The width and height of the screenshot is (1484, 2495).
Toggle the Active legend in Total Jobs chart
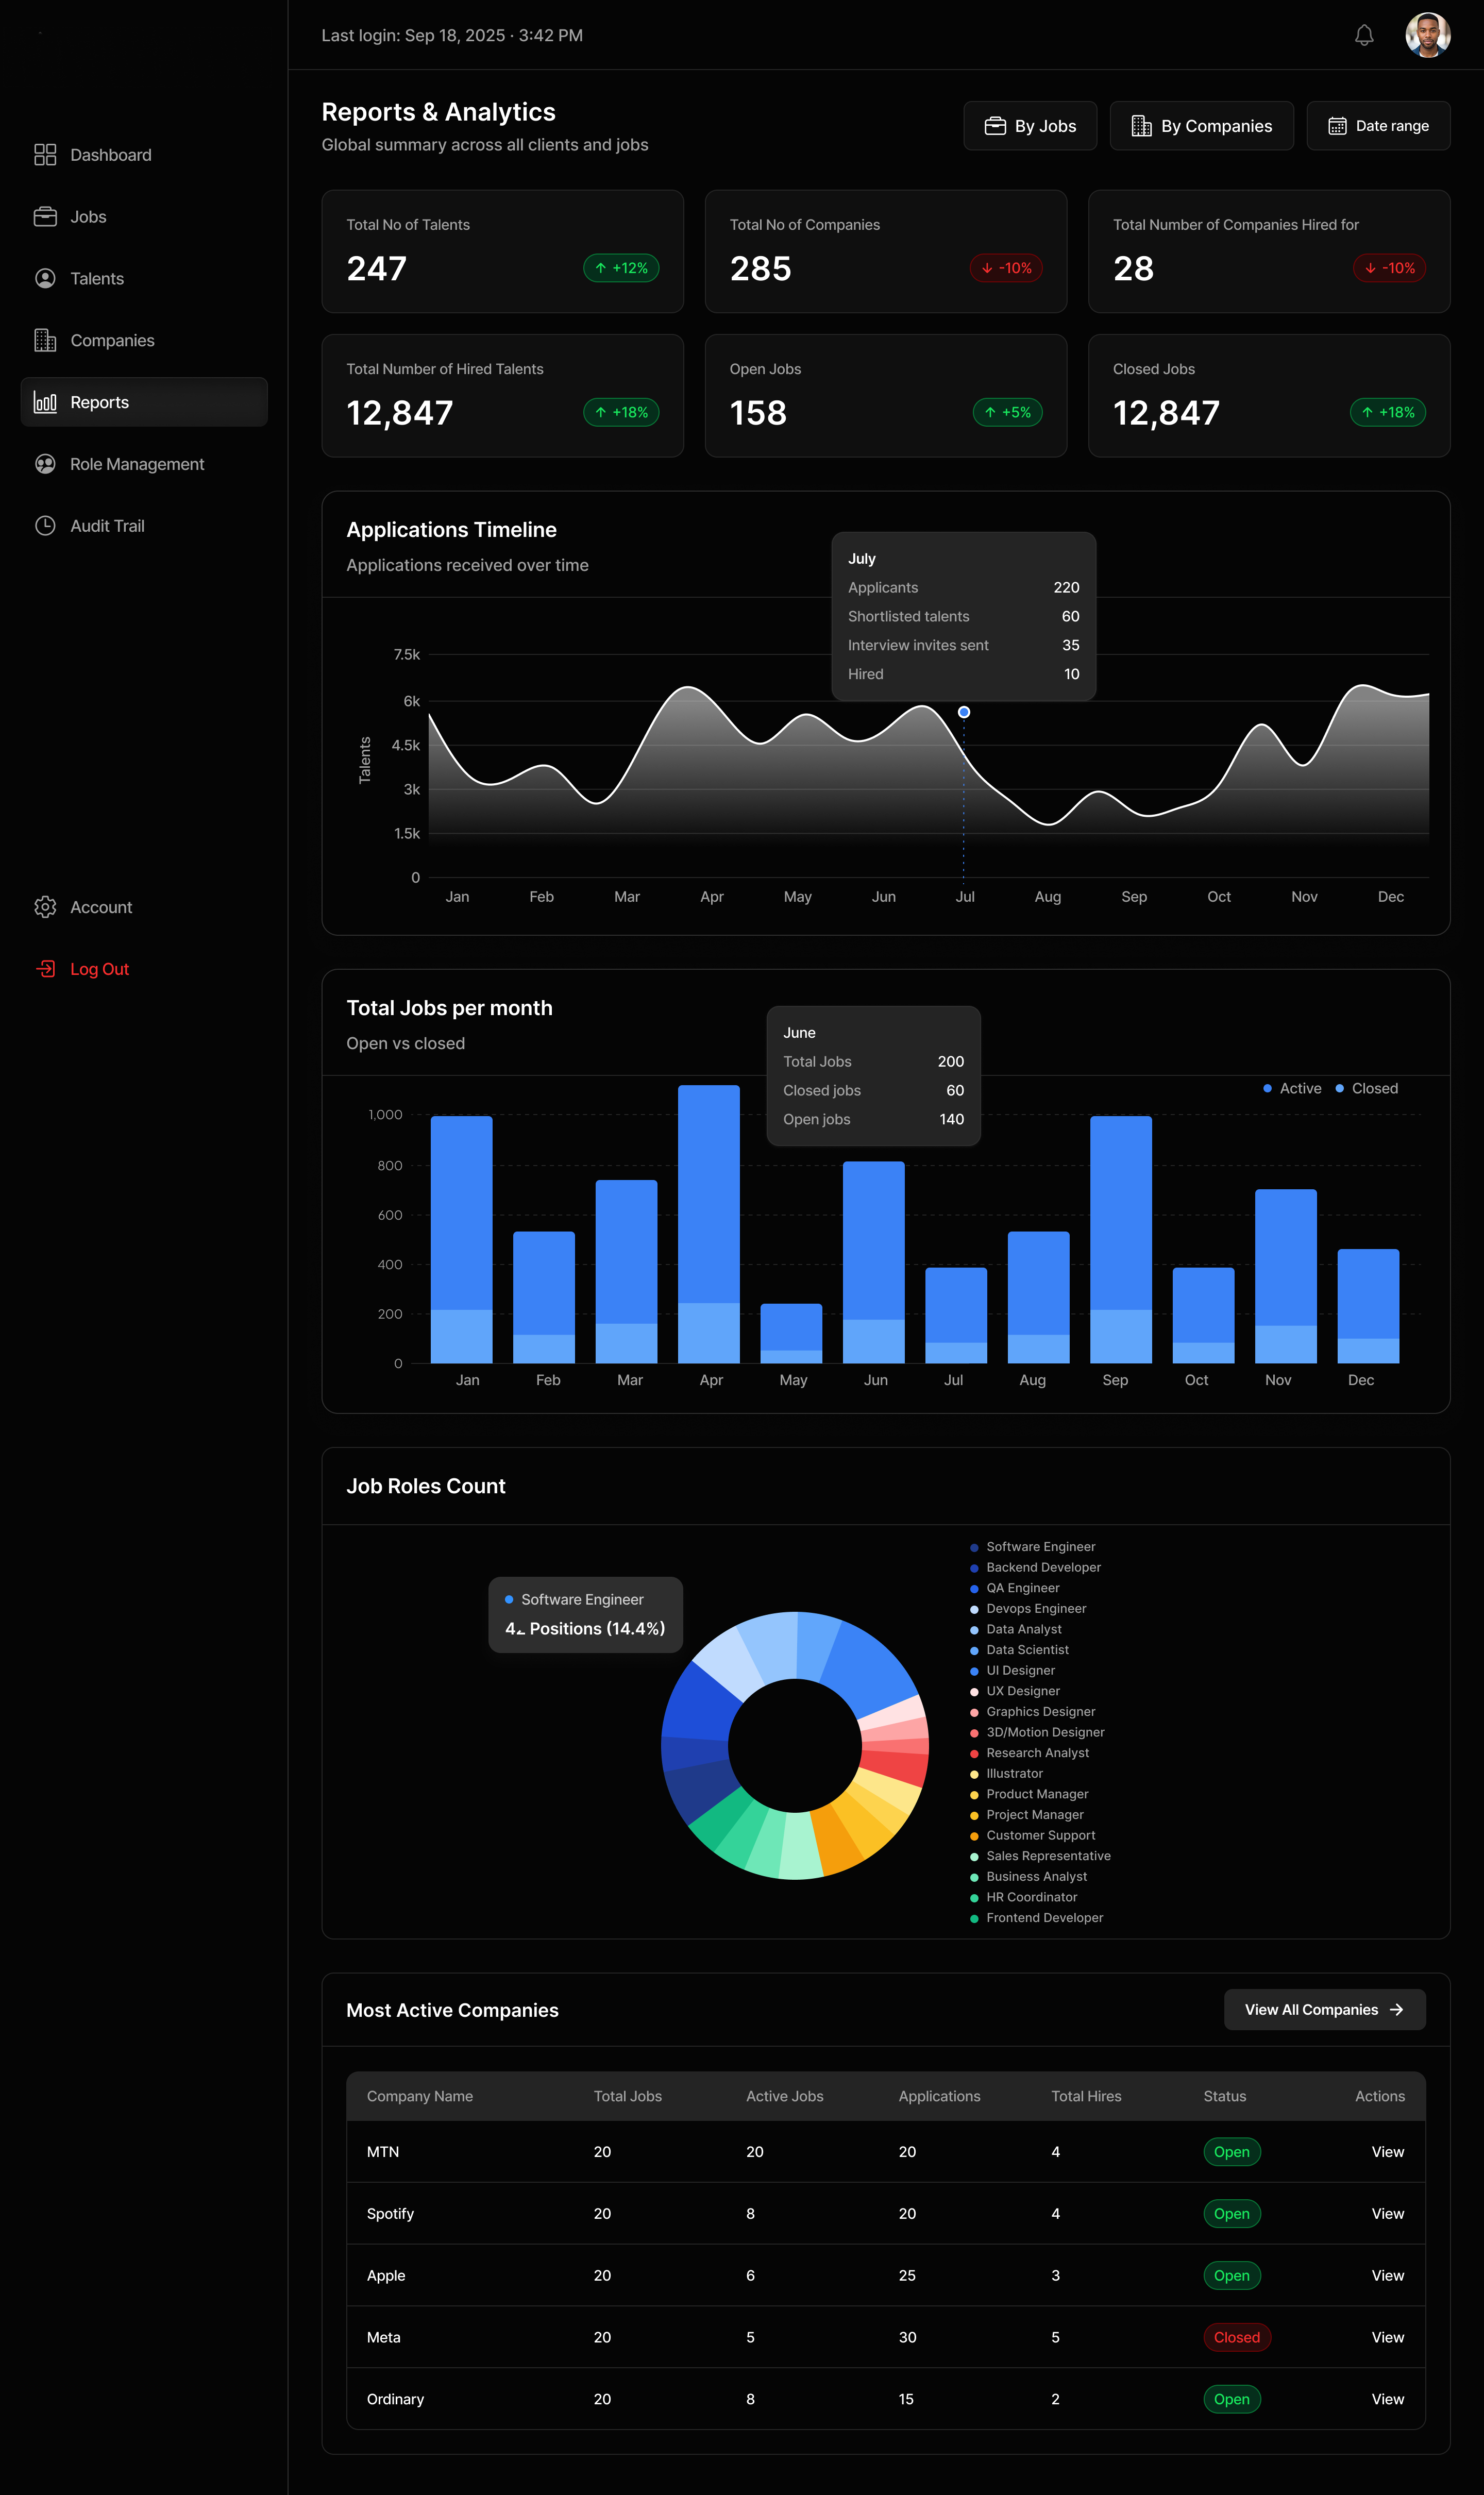(1292, 1088)
